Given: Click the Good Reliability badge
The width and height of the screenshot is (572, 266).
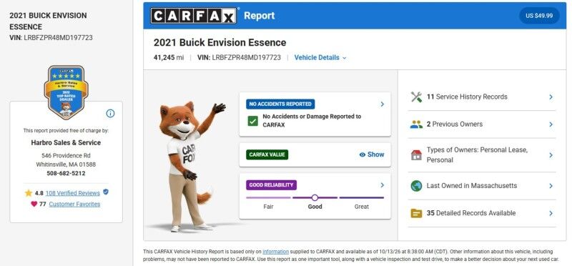Looking at the screenshot, I should (271, 185).
